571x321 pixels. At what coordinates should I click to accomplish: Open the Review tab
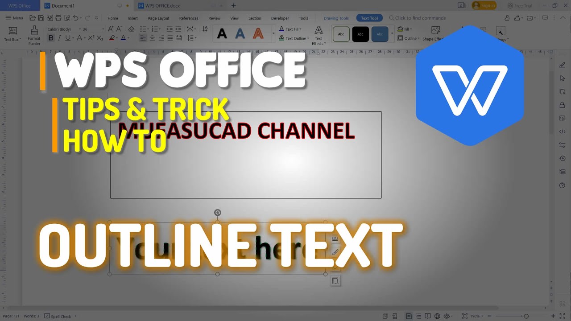pyautogui.click(x=214, y=18)
